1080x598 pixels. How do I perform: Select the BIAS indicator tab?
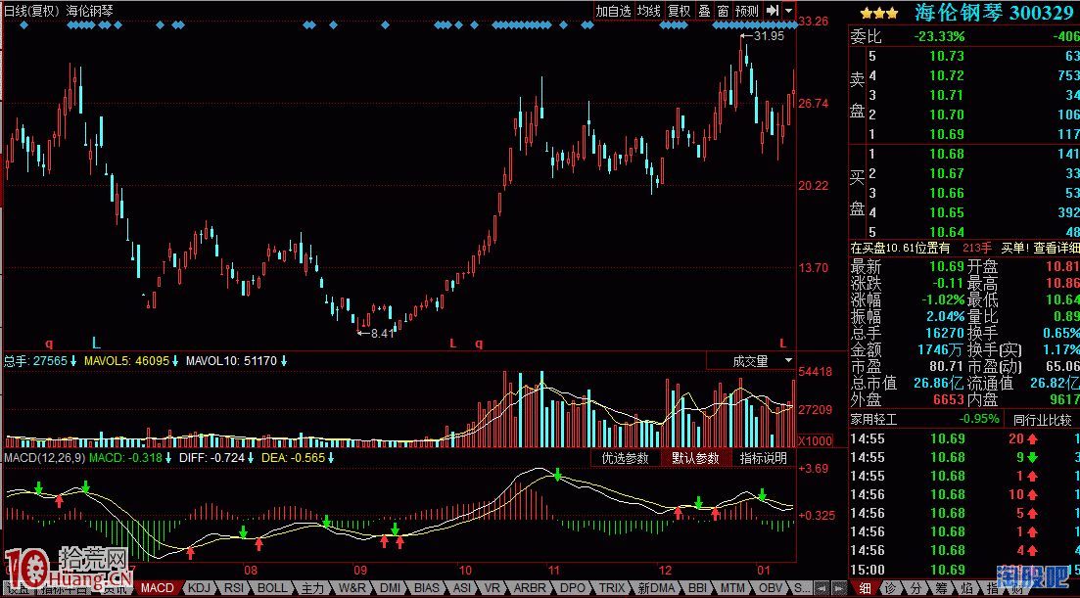point(427,587)
